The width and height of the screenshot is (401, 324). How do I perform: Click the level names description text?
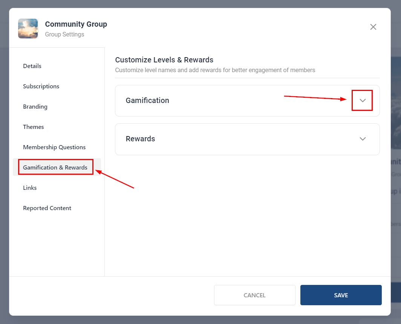click(215, 70)
